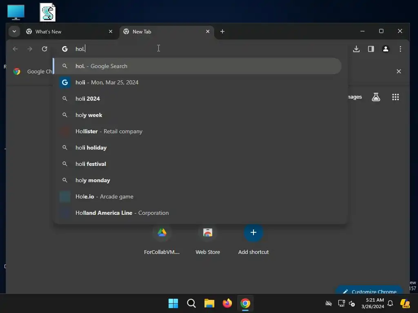Viewport: 418px width, 313px height.
Task: Pick the 'holi holiday' suggestion
Action: (x=197, y=148)
